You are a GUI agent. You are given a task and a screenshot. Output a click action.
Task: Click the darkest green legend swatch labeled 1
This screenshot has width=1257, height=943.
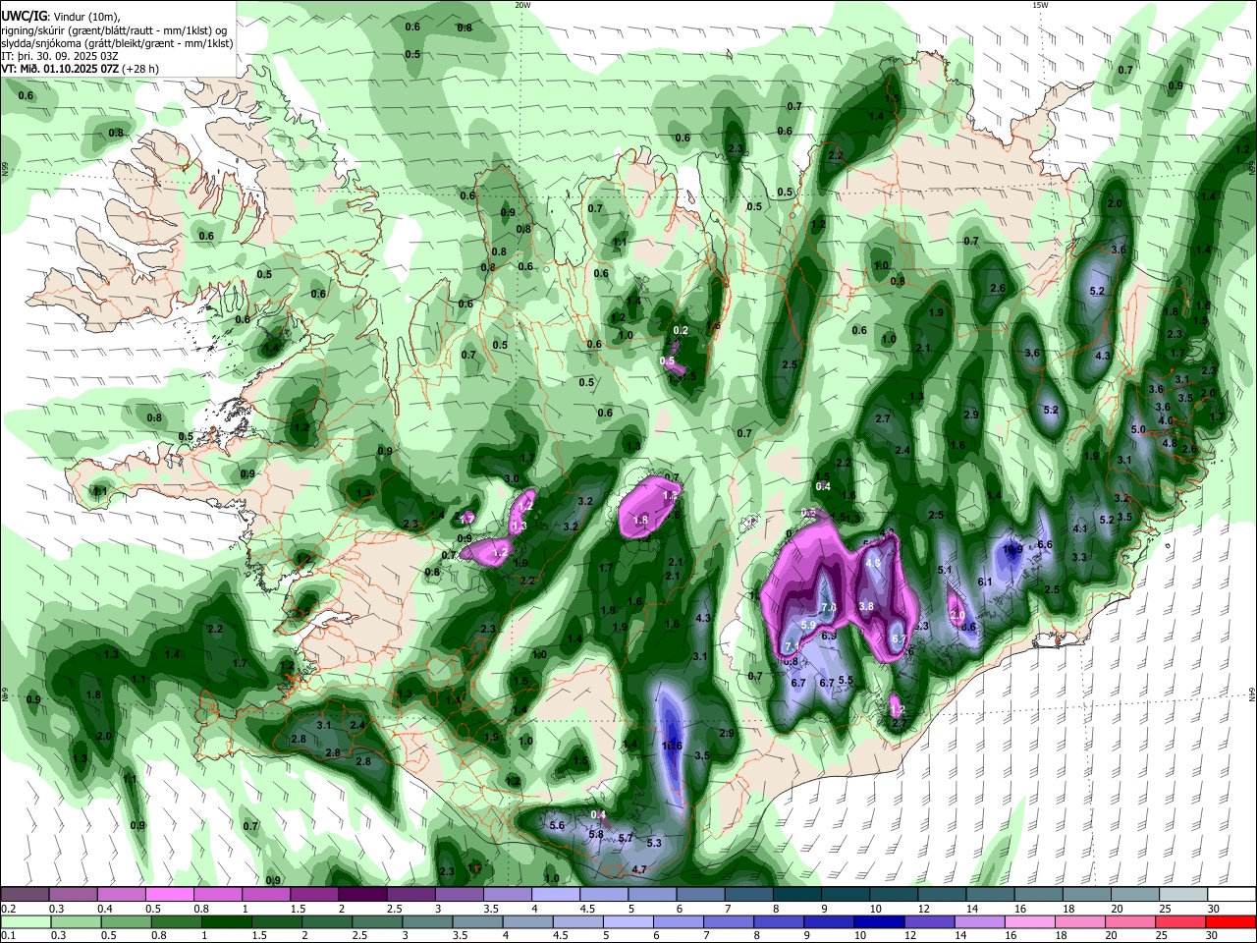pyautogui.click(x=227, y=921)
